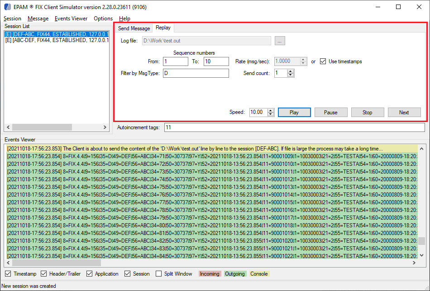
Task: Open the Events Viewer menu
Action: tap(71, 19)
